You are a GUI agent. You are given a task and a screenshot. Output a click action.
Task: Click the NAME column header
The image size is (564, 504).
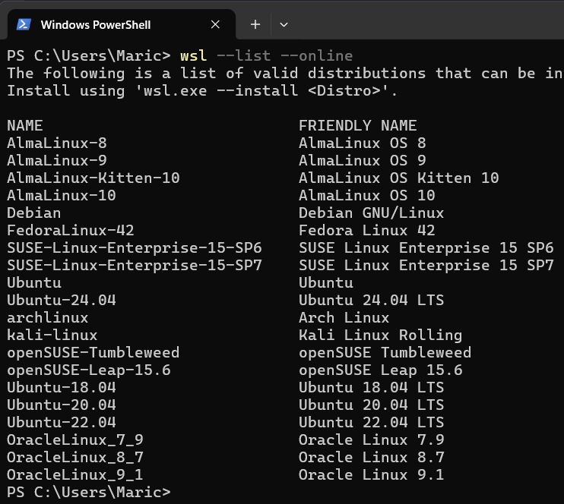[25, 125]
